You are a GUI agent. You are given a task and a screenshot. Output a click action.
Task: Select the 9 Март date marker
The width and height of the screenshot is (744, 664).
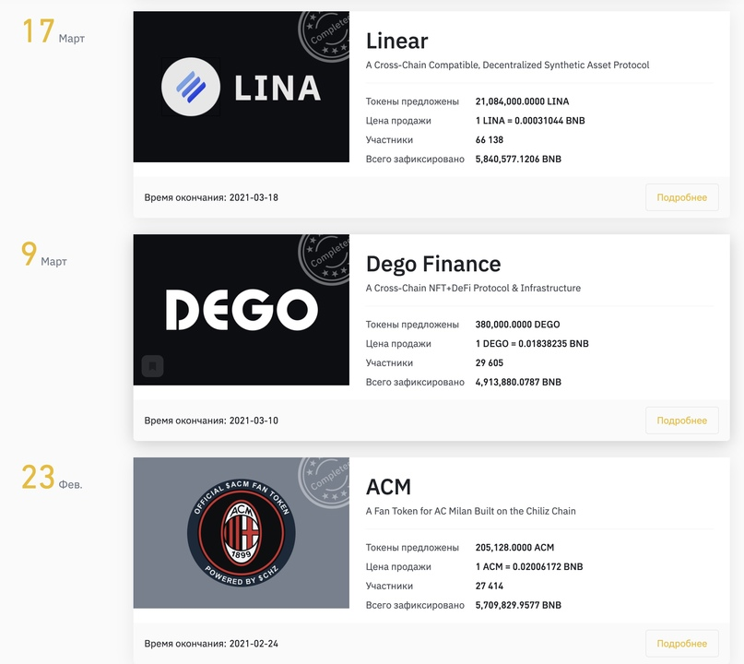click(x=44, y=255)
